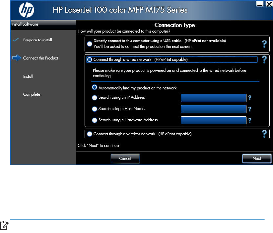Choose Search using an IP Address
Image resolution: width=273 pixels, height=233 pixels.
(x=94, y=98)
